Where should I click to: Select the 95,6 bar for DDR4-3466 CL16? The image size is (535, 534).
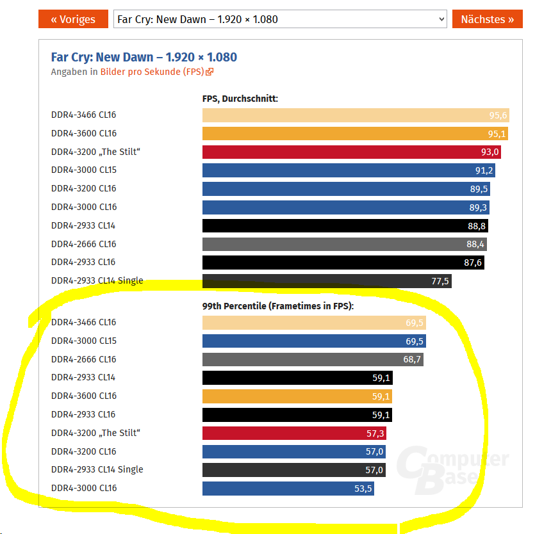pyautogui.click(x=356, y=115)
